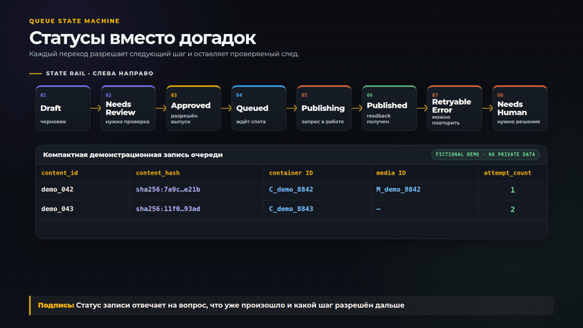
Task: Select the demo_042 cell
Action: (x=57, y=190)
